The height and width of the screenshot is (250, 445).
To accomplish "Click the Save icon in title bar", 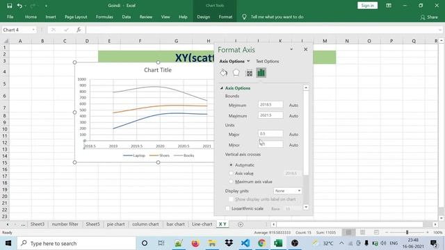I will (9, 6).
